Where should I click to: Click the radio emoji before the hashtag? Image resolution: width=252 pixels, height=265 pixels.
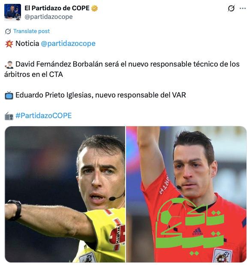(9, 116)
